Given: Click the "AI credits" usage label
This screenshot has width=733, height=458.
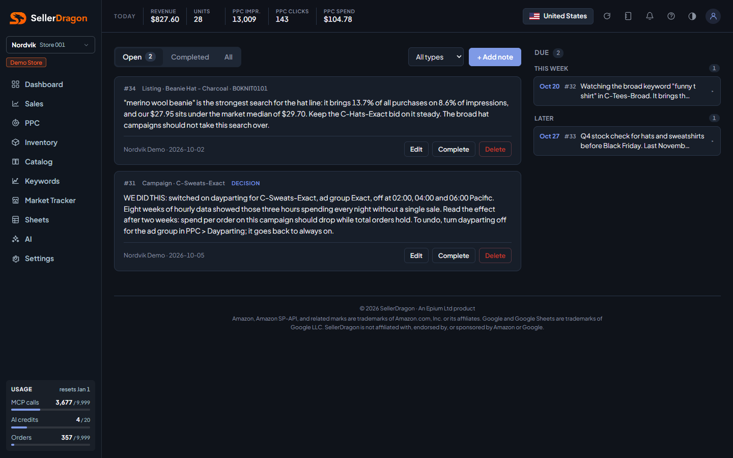Looking at the screenshot, I should (x=24, y=420).
